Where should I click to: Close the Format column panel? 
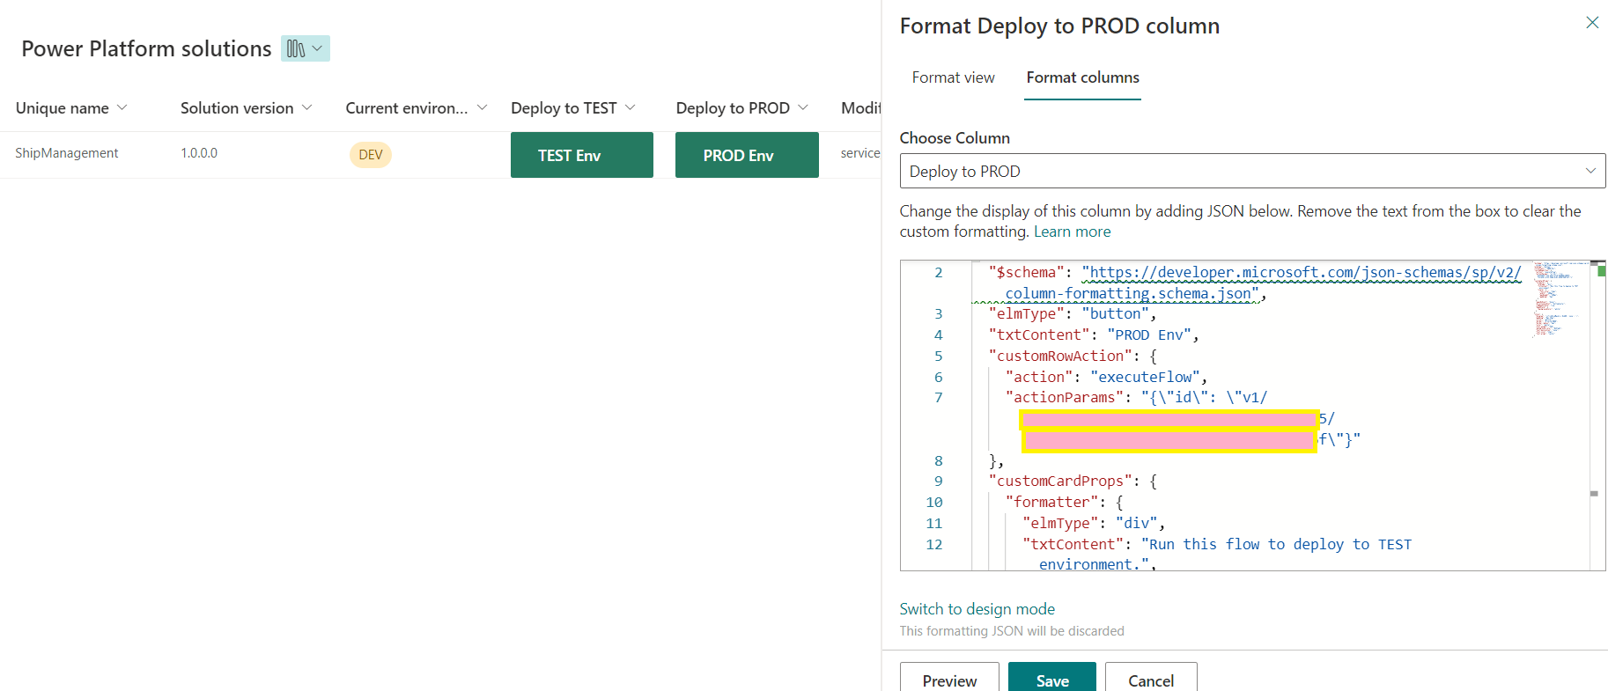1591,23
